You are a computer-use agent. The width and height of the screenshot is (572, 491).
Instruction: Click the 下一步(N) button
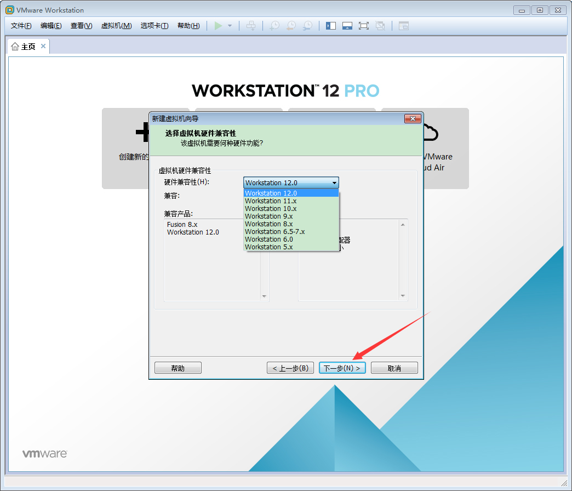pos(342,368)
